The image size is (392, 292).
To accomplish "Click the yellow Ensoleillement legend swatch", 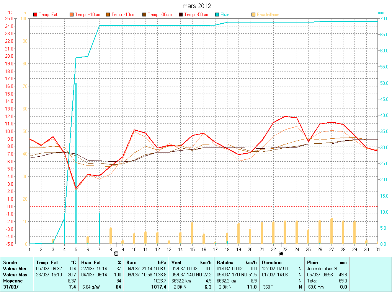I will [x=253, y=15].
